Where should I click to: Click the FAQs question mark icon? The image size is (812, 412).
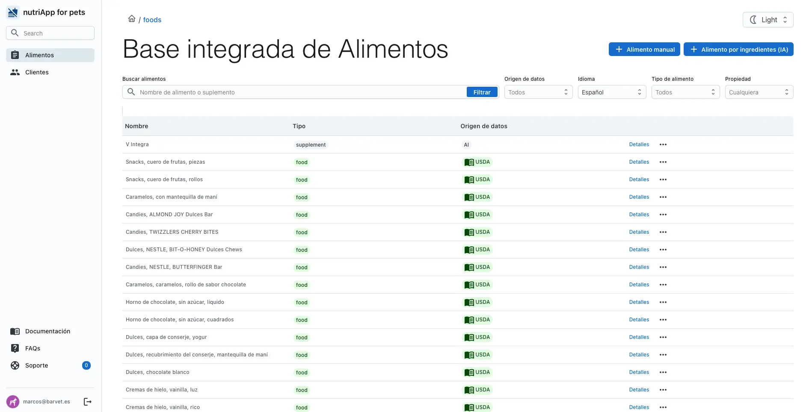(x=15, y=348)
